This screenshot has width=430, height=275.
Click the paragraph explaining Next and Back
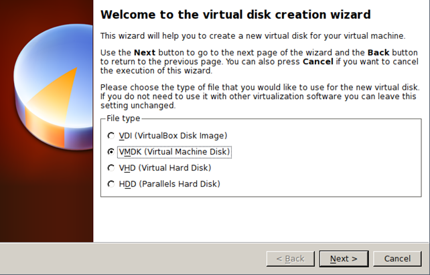(x=260, y=61)
